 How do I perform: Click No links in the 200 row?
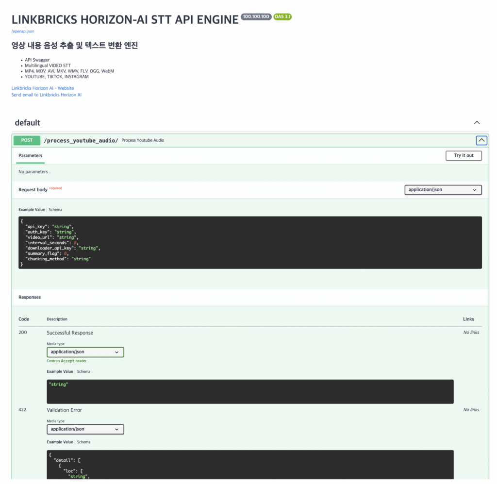(471, 333)
